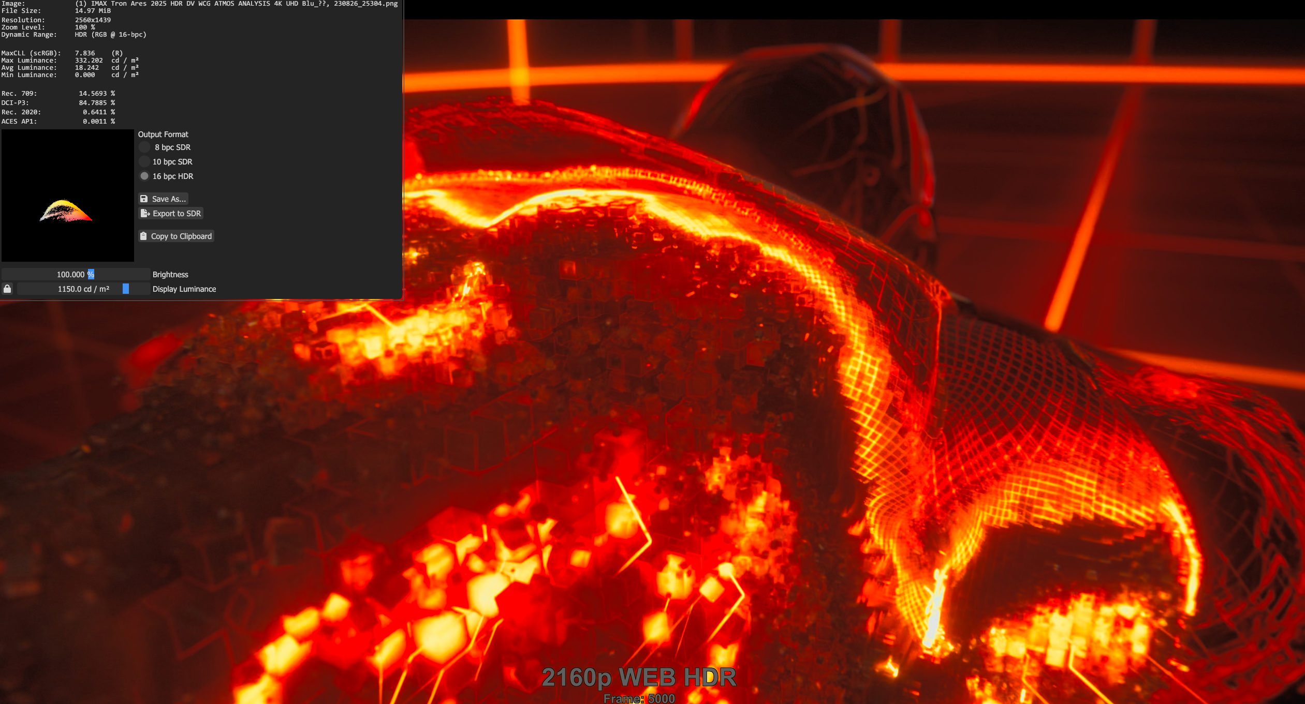Click the Export to SDR button
1305x704 pixels.
[x=171, y=214]
